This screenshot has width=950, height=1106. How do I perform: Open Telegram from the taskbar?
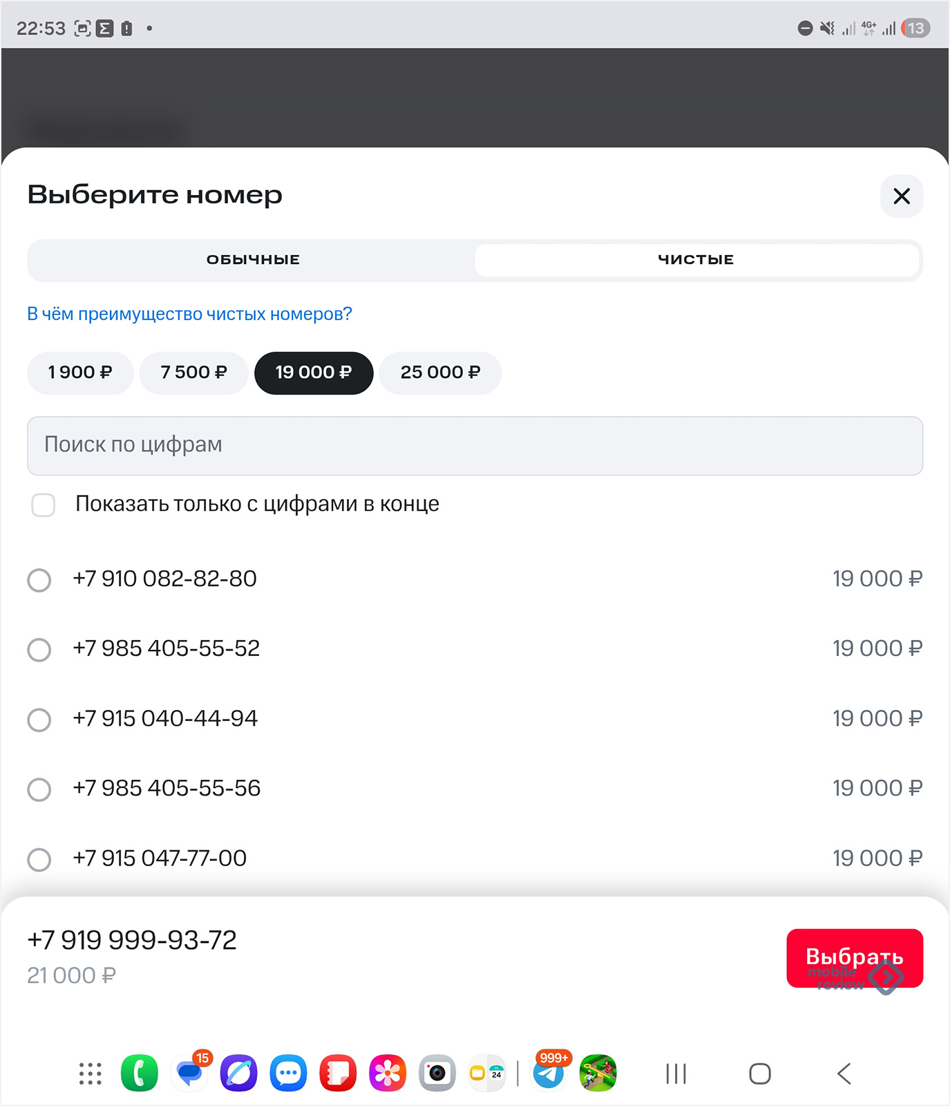tap(549, 1074)
